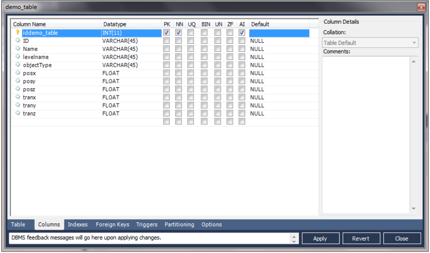Enable UQ for the ID column

click(x=191, y=41)
